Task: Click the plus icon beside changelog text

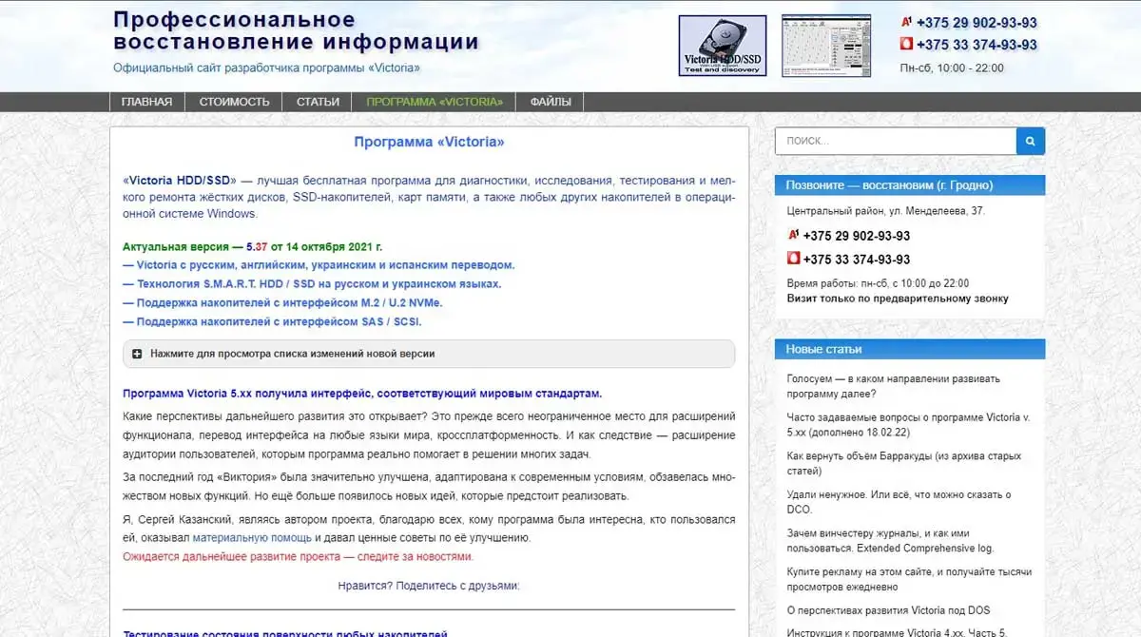Action: click(x=137, y=354)
